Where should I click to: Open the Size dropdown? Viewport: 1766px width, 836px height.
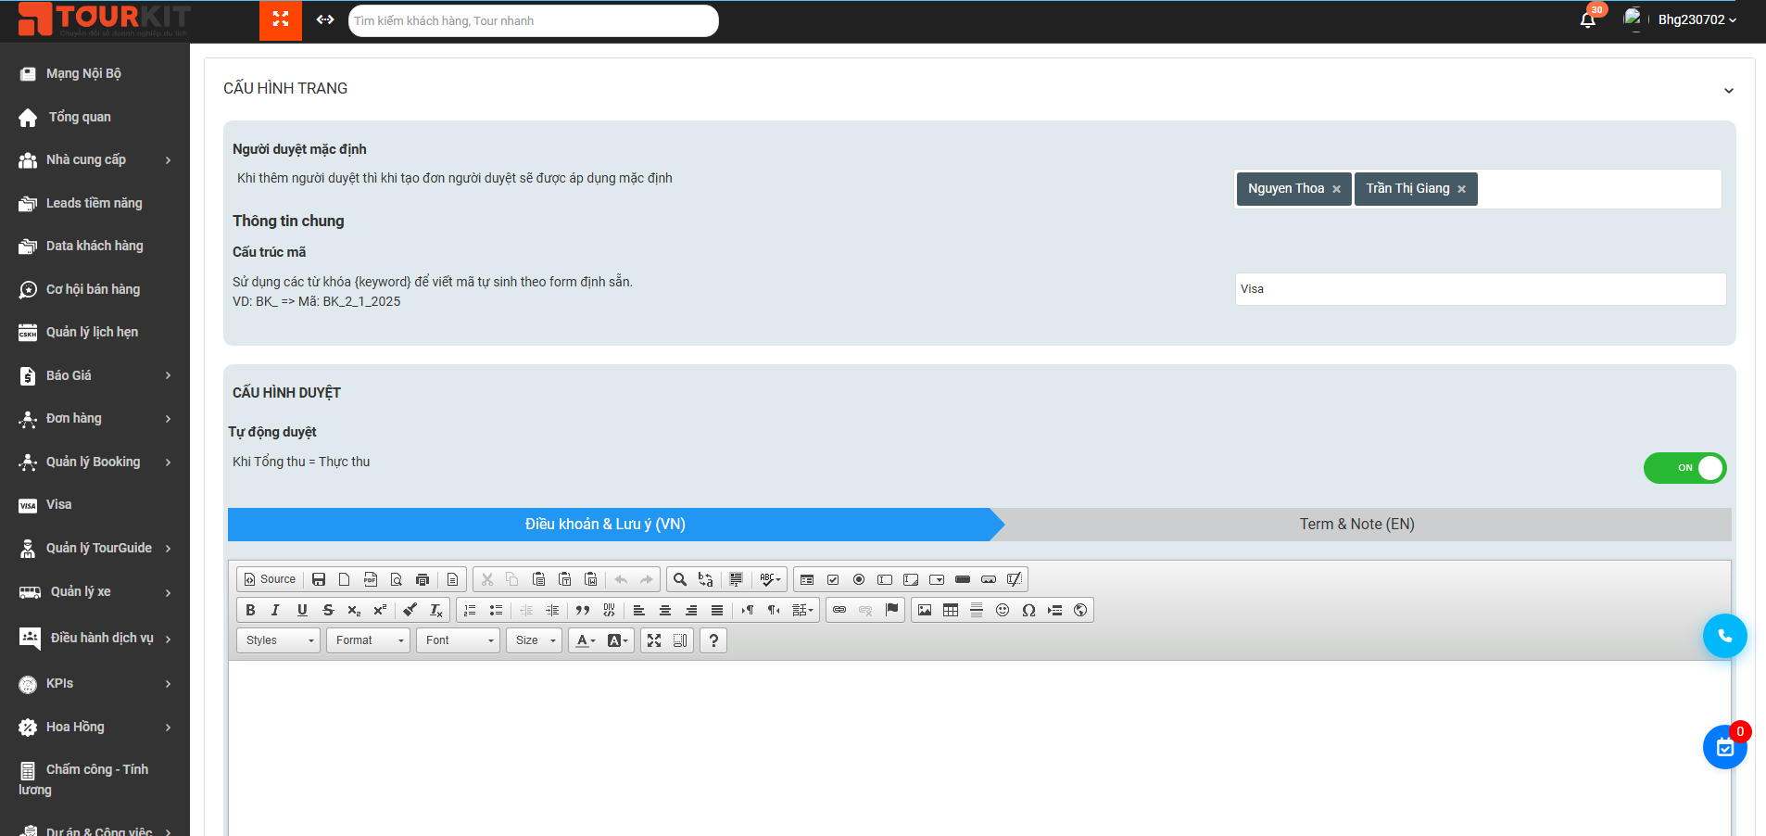[x=535, y=640]
